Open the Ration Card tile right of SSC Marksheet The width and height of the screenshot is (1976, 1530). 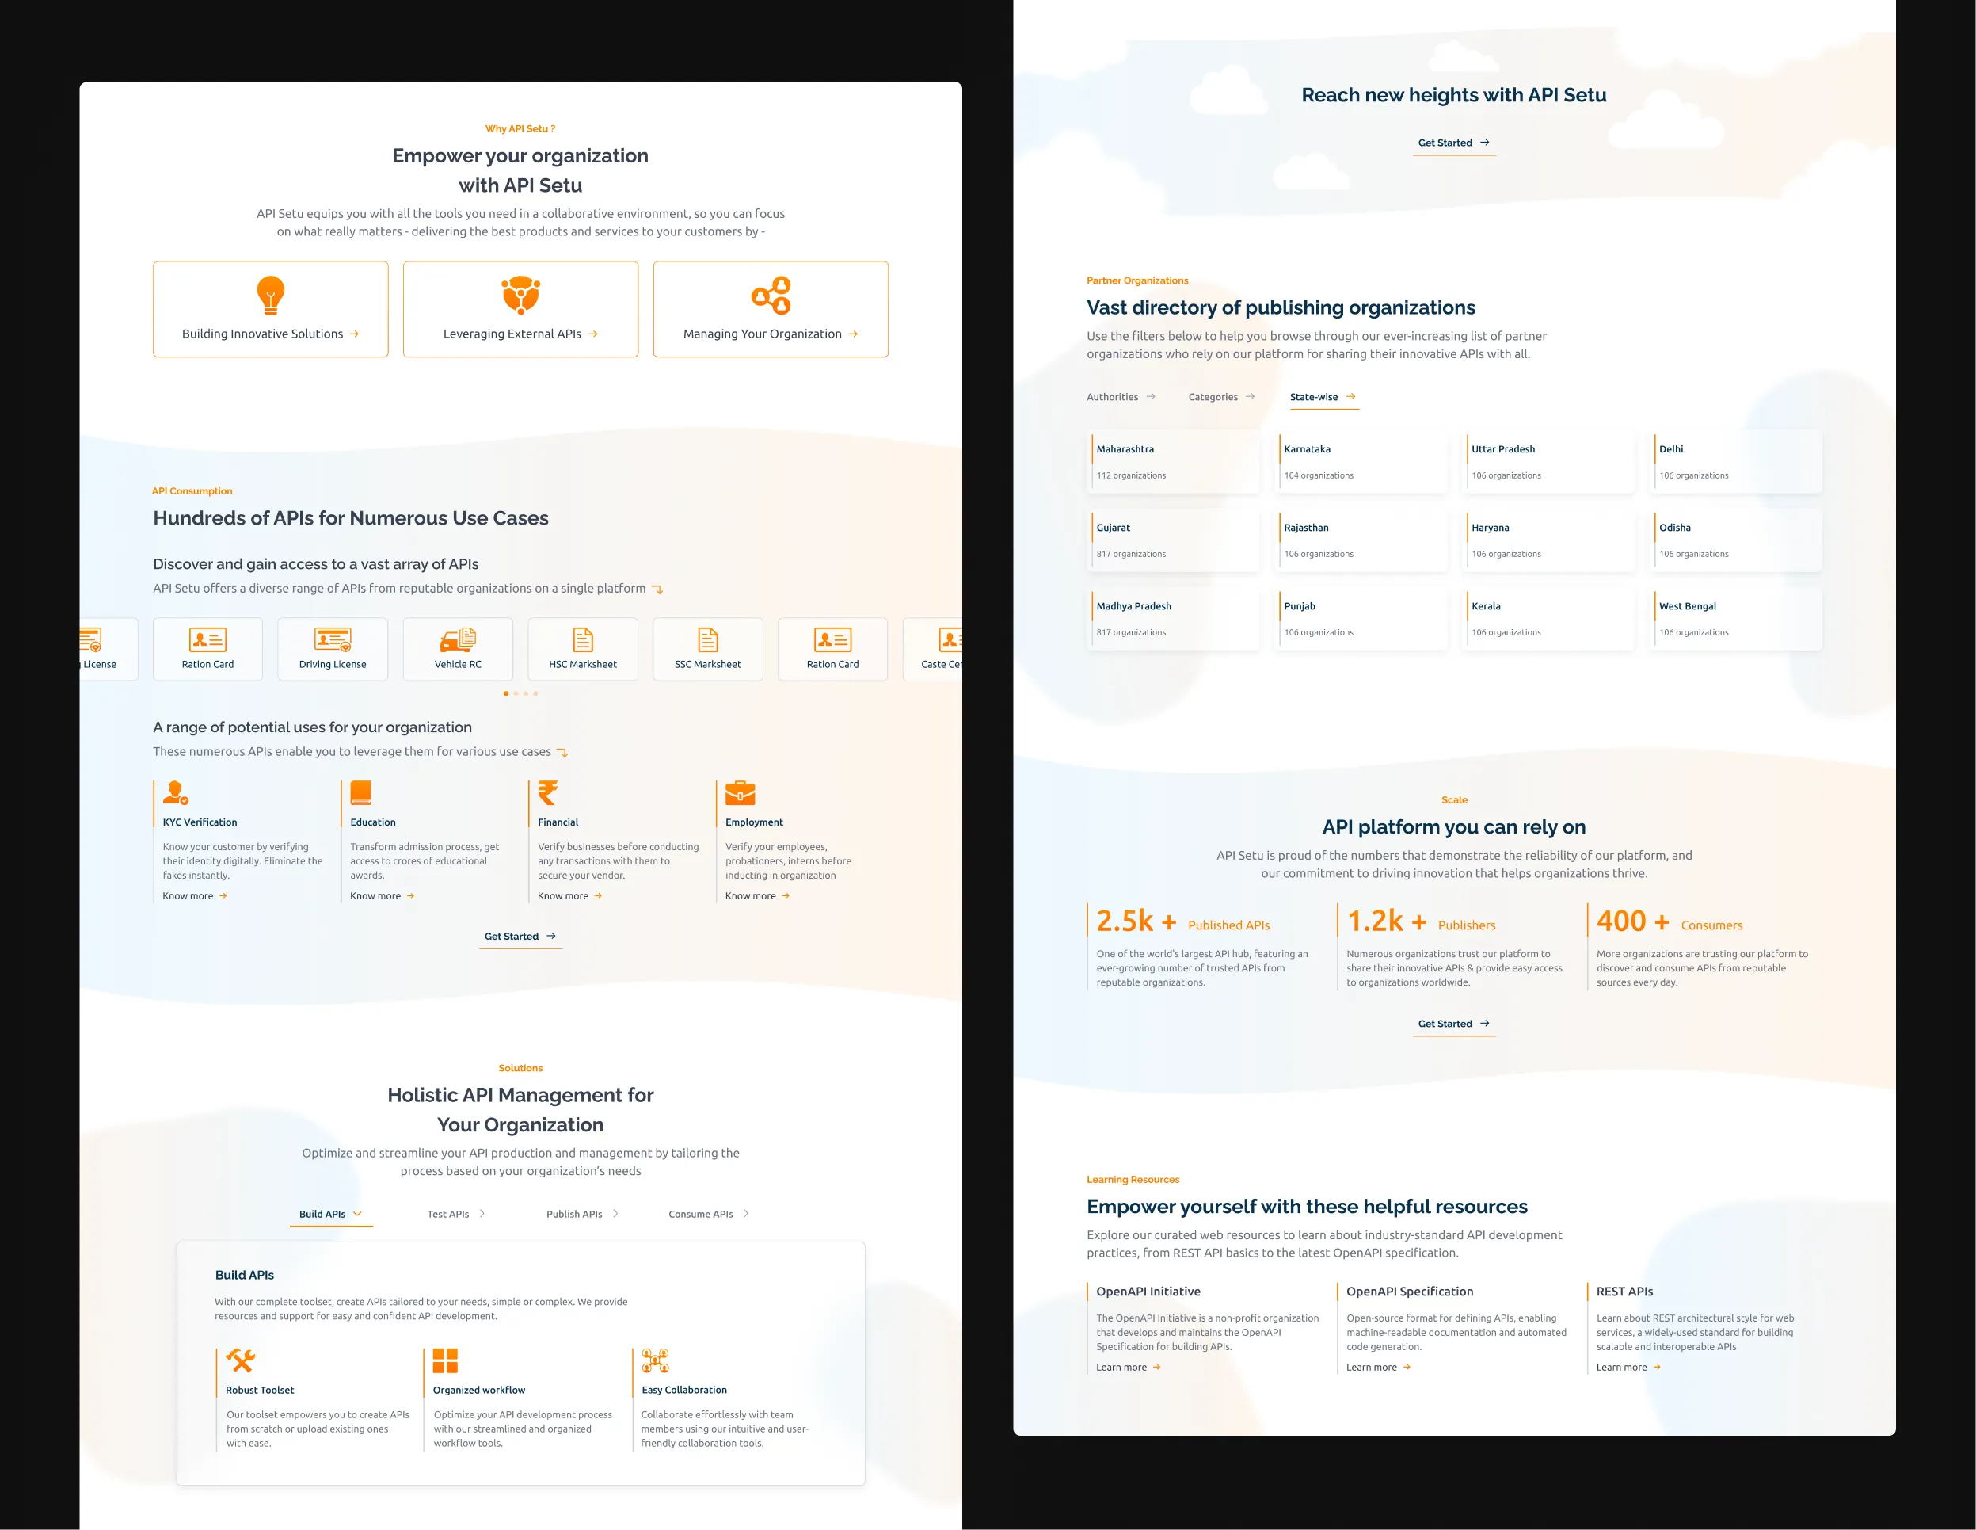pyautogui.click(x=833, y=649)
